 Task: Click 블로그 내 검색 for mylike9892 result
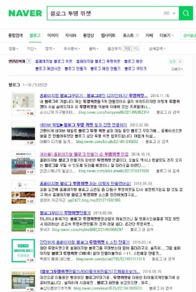click(142, 229)
